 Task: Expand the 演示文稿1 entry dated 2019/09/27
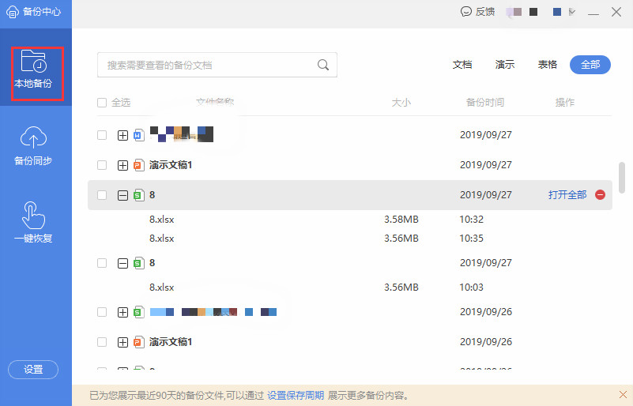point(122,165)
